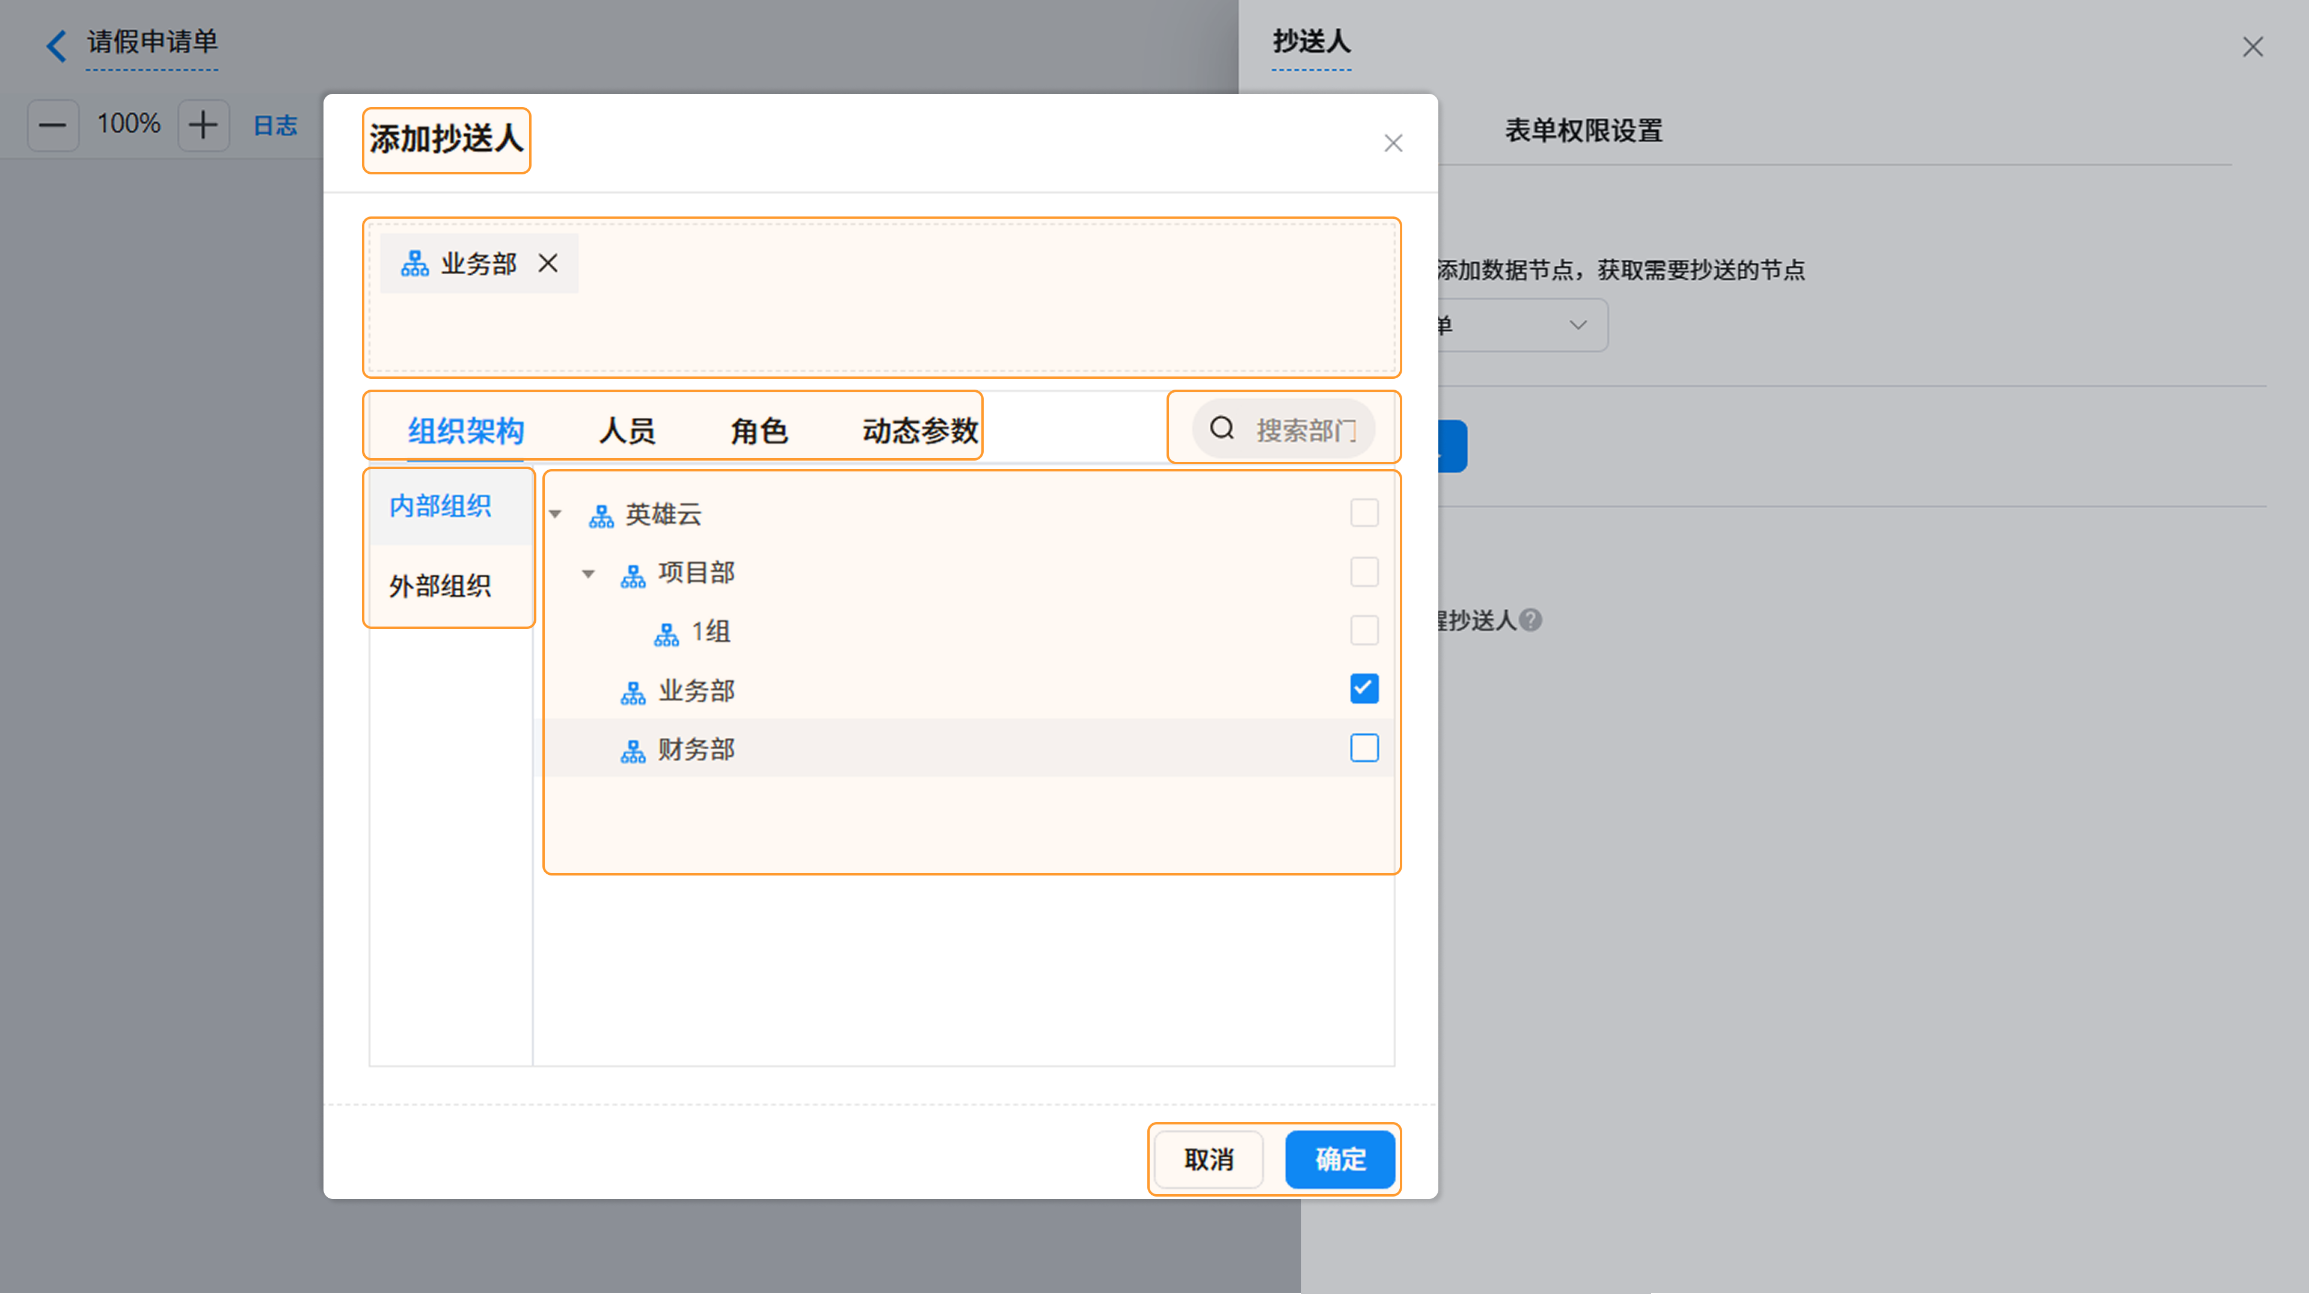Remove the 业务部 tag with its X

pos(548,263)
